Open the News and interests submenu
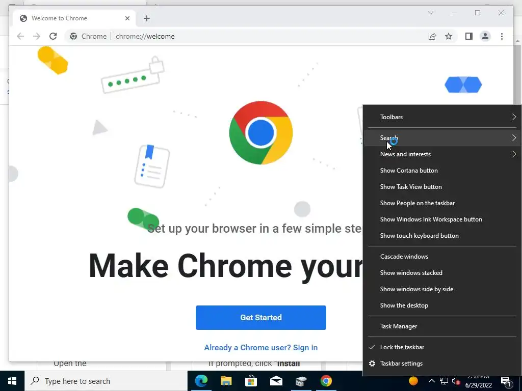522x391 pixels. click(x=442, y=154)
